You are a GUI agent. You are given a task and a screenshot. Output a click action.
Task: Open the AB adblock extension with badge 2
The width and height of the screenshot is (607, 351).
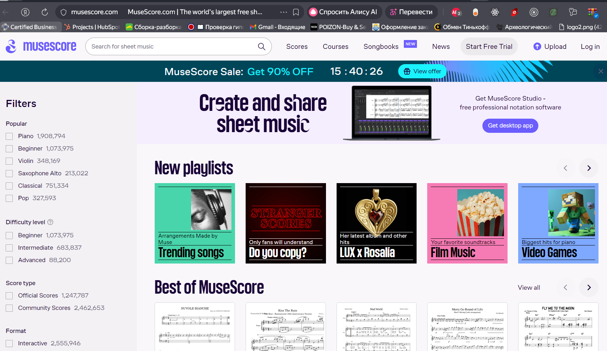[456, 12]
